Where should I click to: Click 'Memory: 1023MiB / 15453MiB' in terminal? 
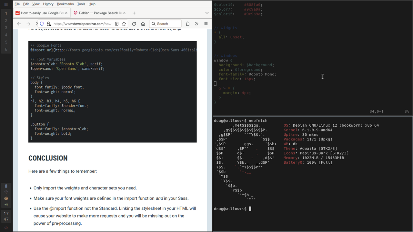[x=314, y=158]
